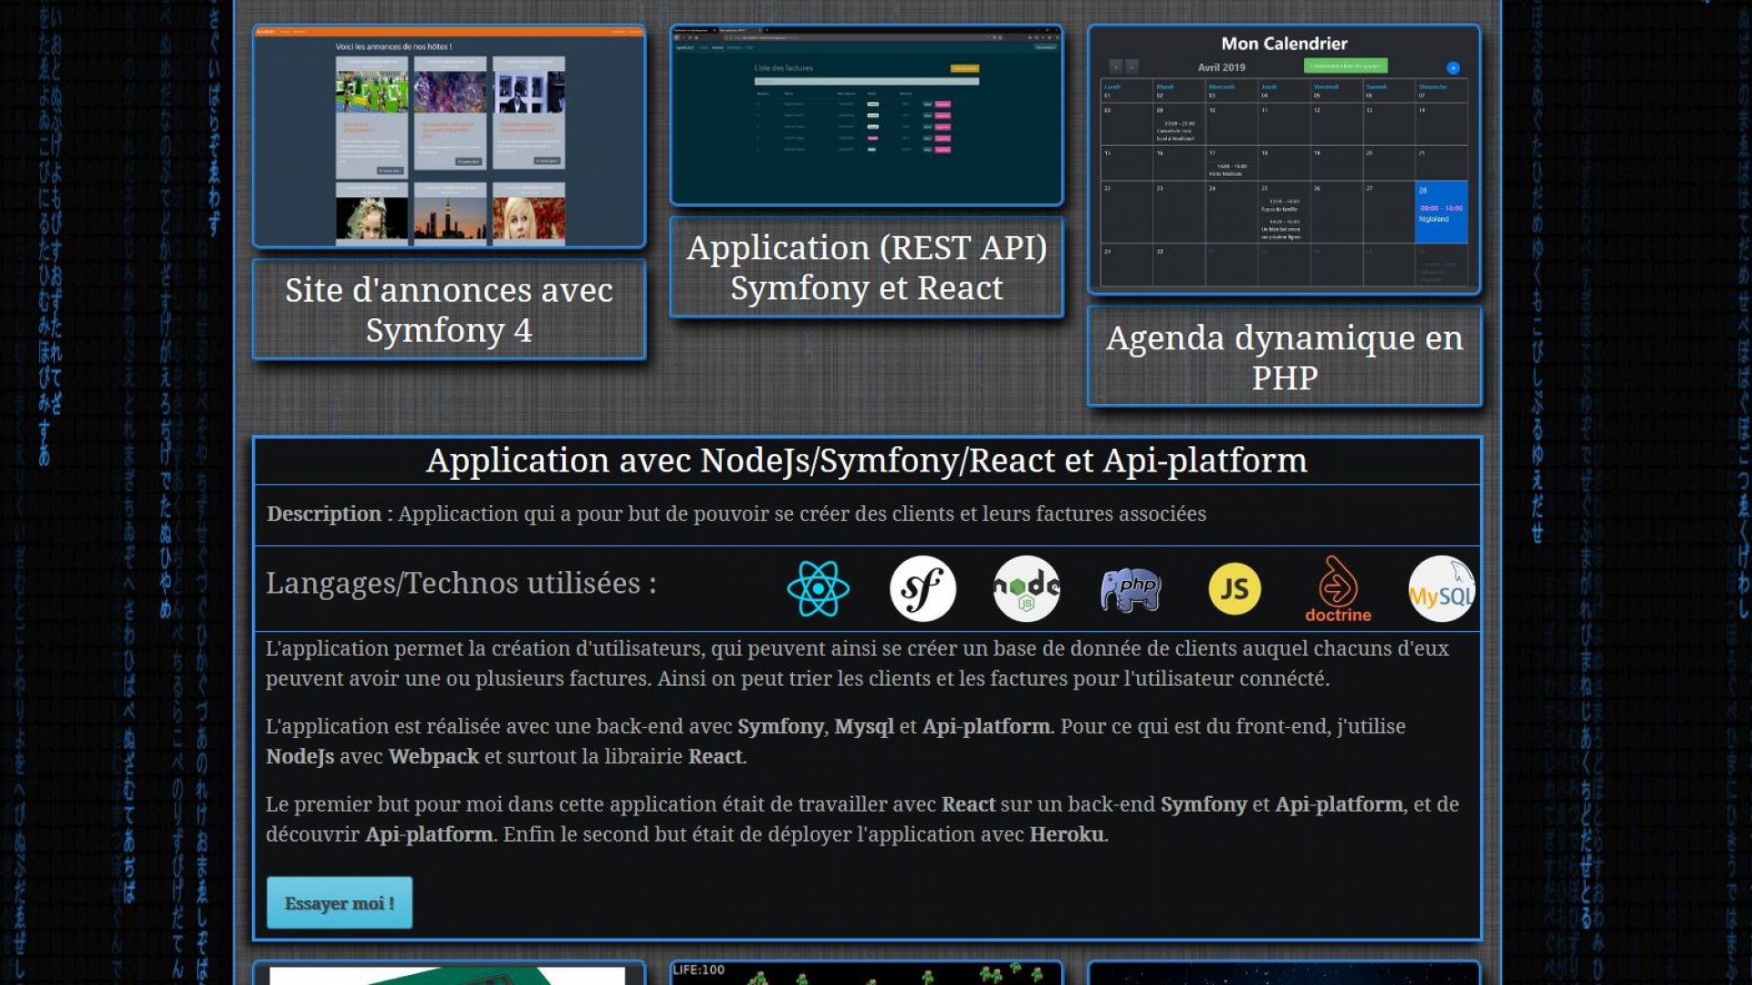Click the orange Doctrine logo icon

click(x=1338, y=589)
